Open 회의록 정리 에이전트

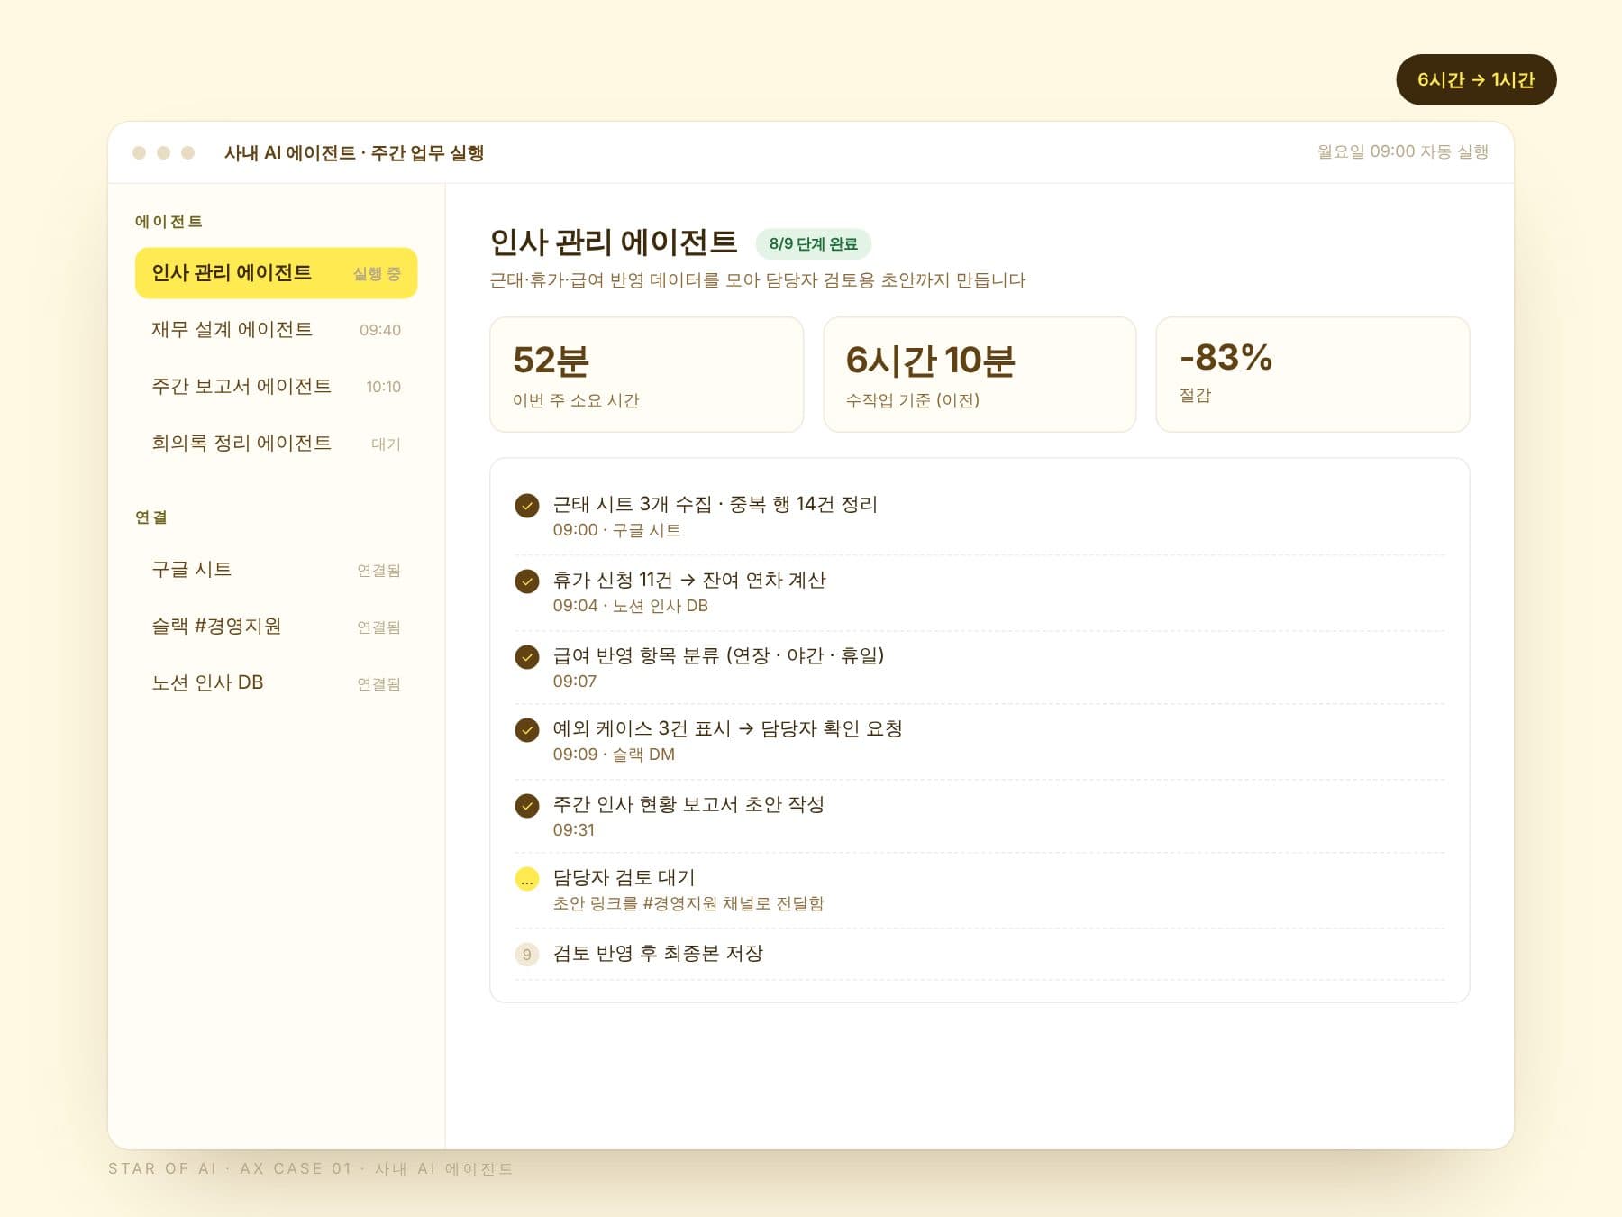(276, 444)
